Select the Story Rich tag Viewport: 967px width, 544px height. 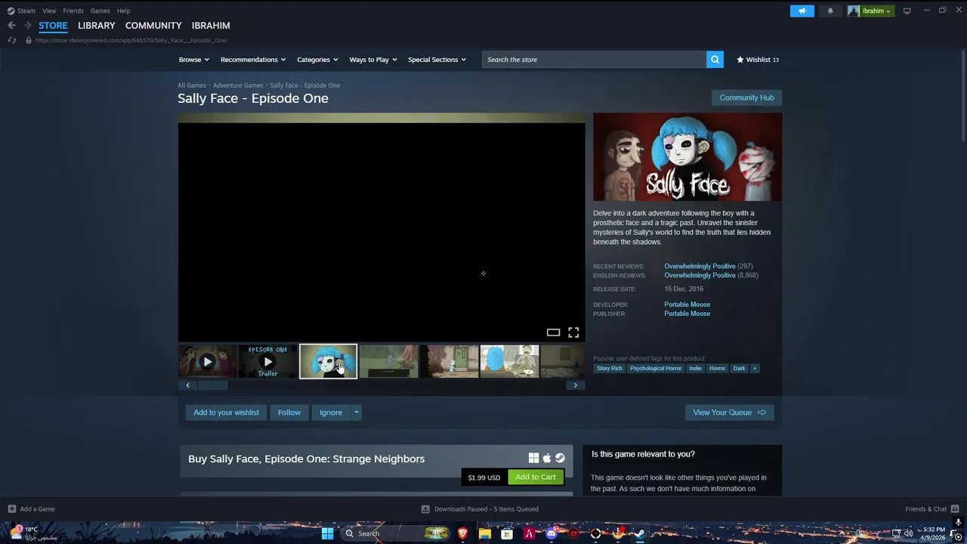tap(610, 368)
